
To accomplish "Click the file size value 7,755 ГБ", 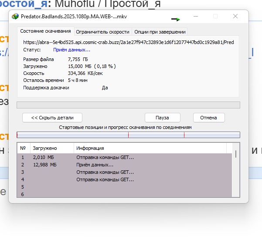I will pyautogui.click(x=78, y=59).
